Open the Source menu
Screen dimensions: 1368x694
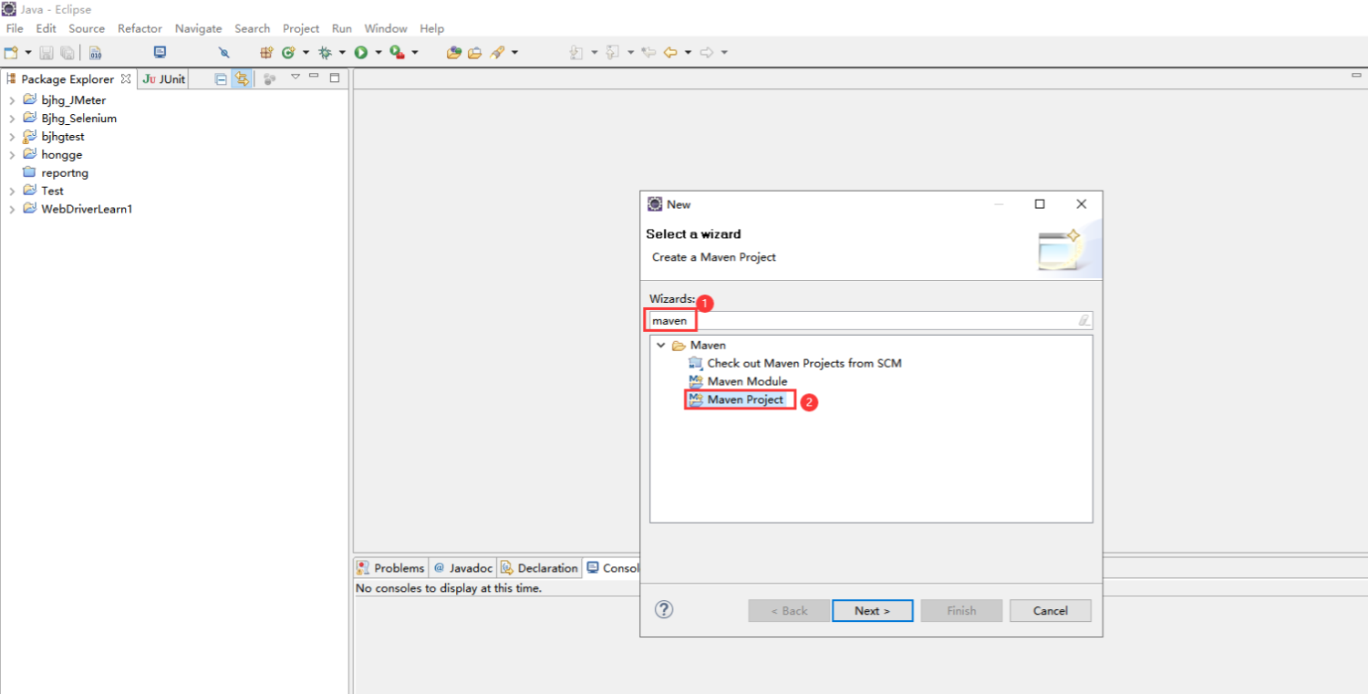point(87,28)
